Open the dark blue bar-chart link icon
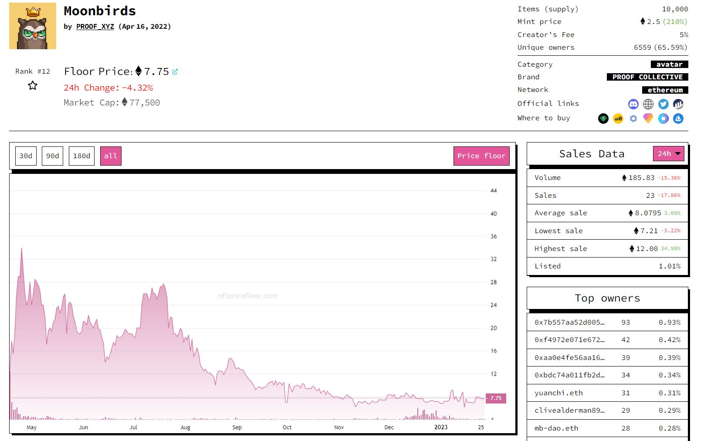Image resolution: width=704 pixels, height=441 pixels. (678, 104)
